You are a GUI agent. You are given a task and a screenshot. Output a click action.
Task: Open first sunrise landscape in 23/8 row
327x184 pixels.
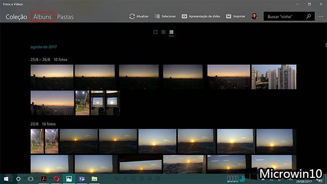79,141
